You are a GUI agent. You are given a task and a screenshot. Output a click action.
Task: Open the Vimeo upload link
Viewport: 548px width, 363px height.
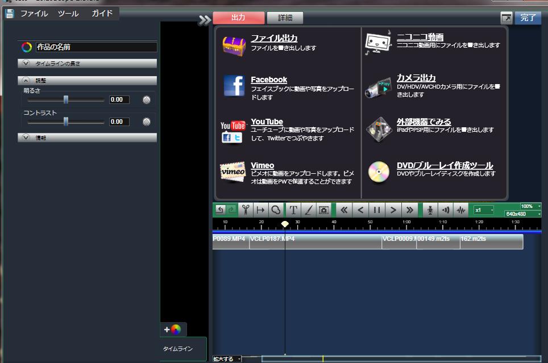click(262, 165)
